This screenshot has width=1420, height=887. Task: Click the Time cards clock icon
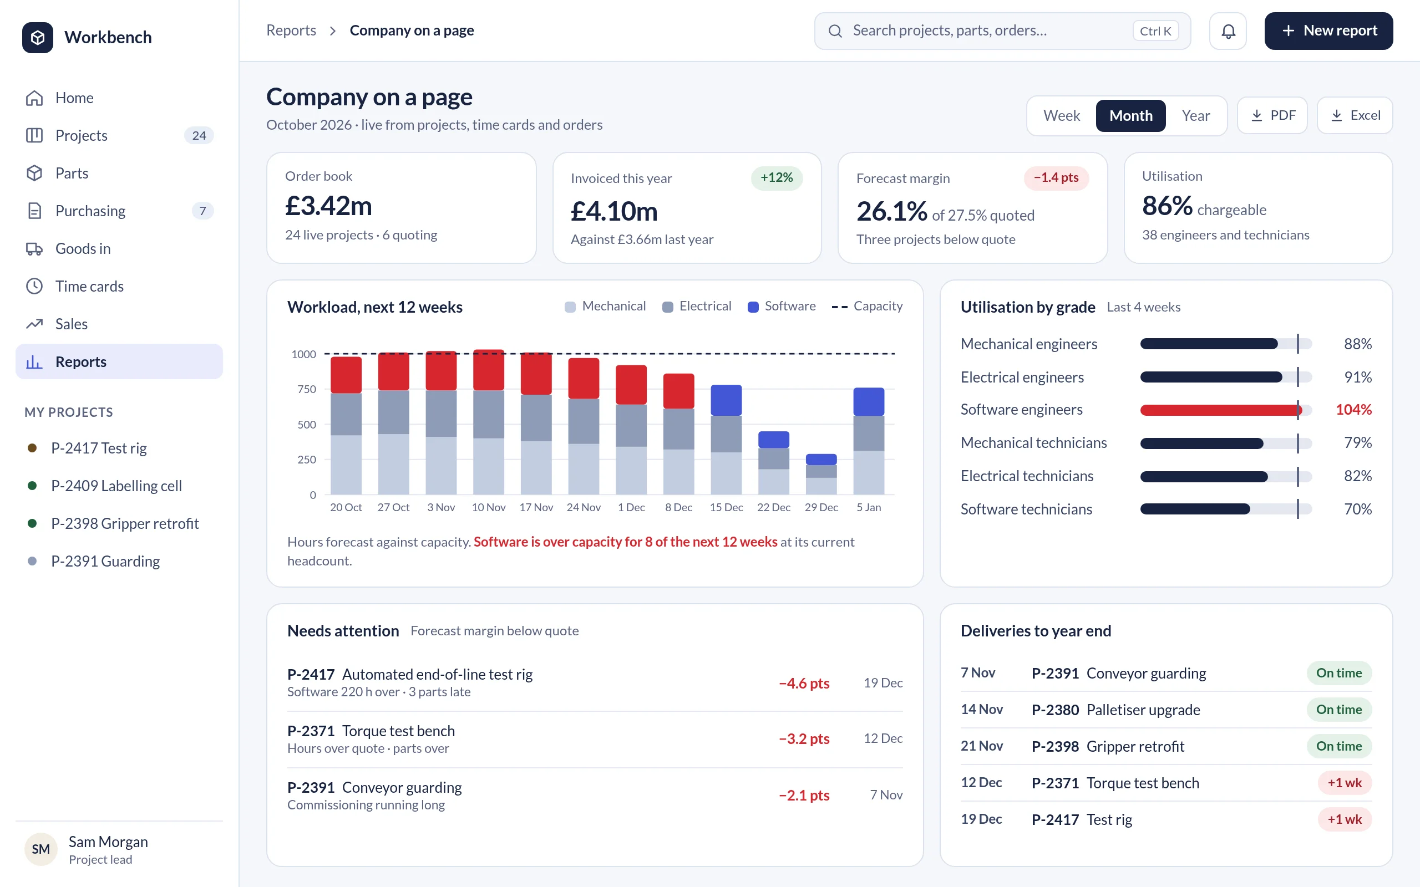click(x=34, y=286)
